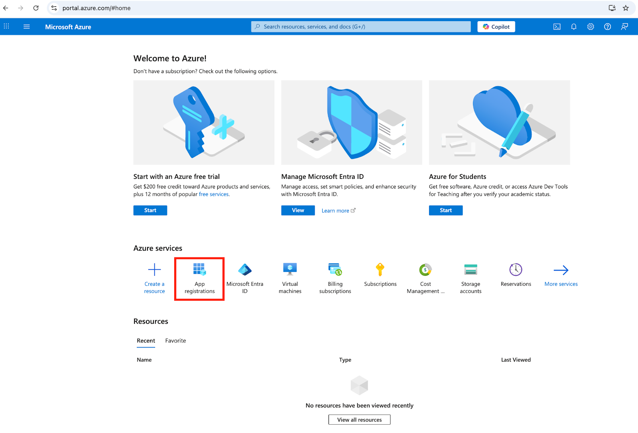
Task: Open the notifications bell
Action: 574,27
